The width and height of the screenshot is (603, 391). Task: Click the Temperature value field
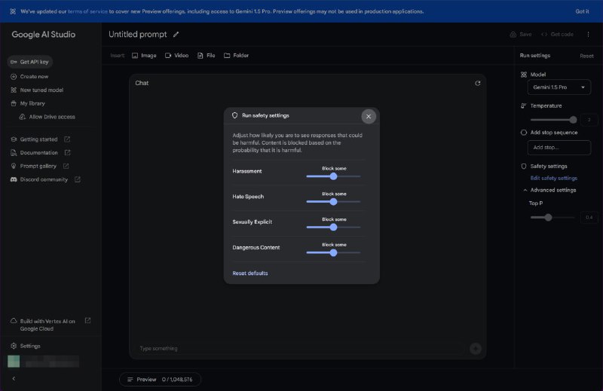click(589, 120)
